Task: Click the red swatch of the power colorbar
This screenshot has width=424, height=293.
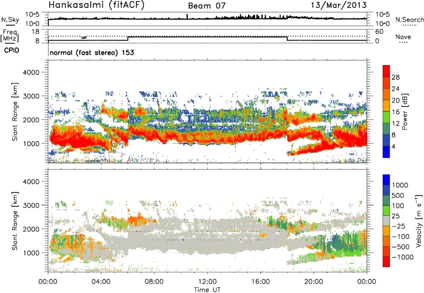Action: pos(386,70)
